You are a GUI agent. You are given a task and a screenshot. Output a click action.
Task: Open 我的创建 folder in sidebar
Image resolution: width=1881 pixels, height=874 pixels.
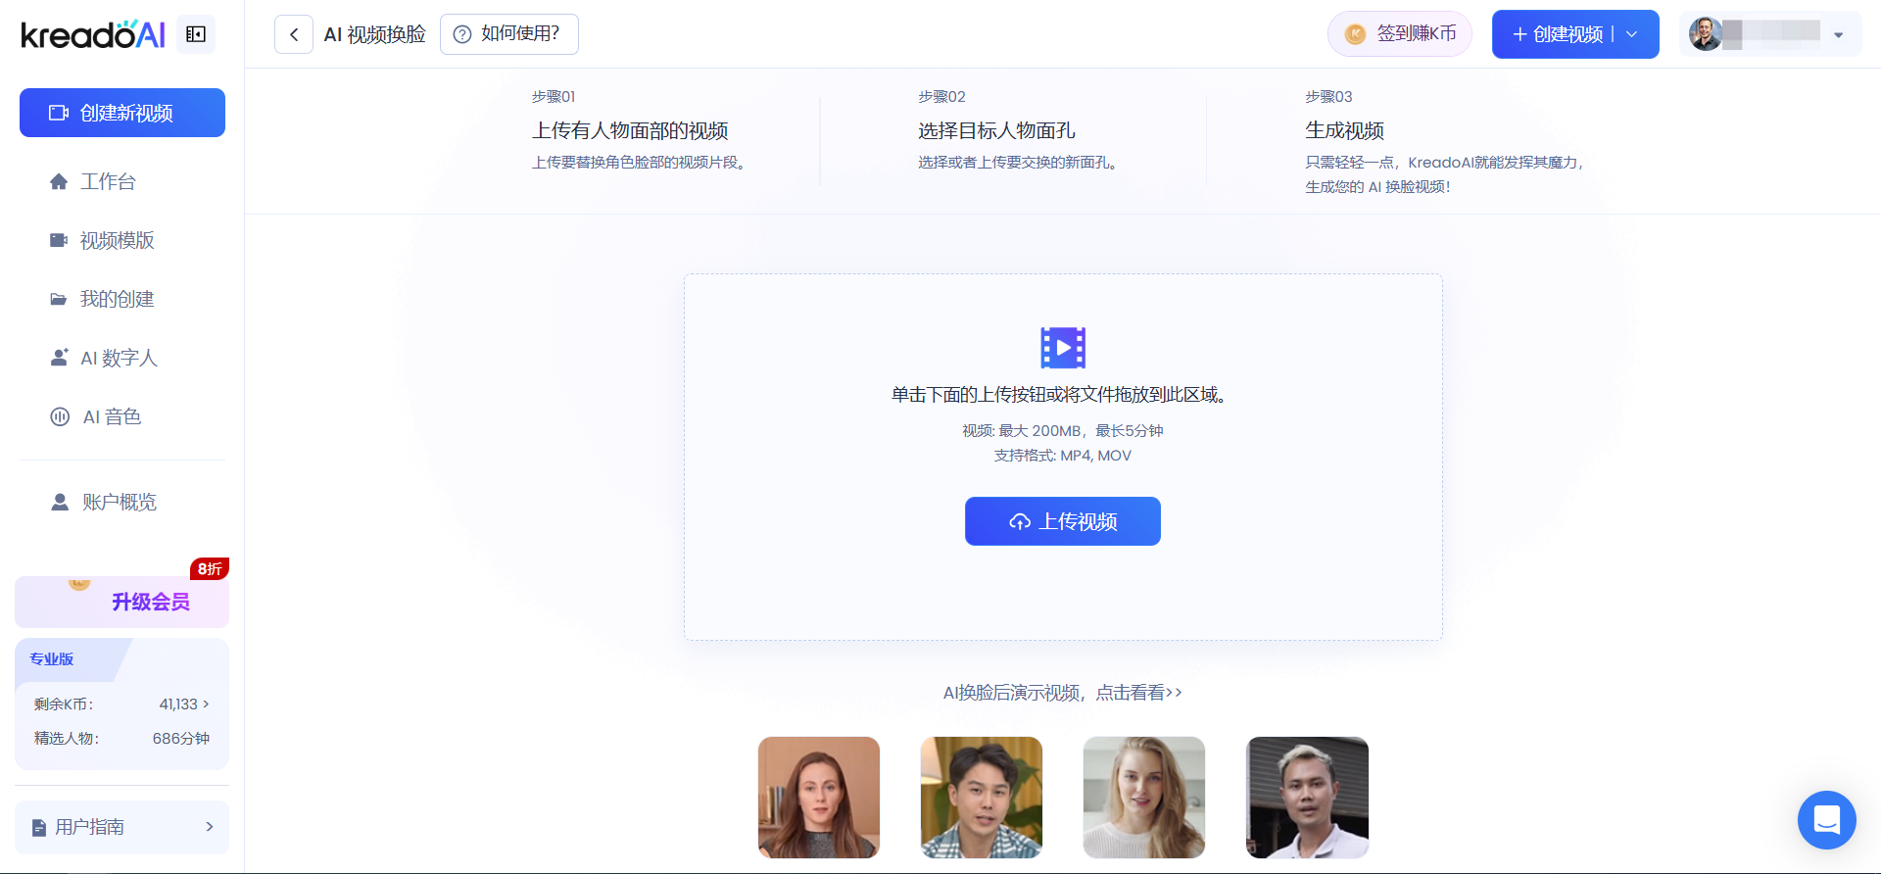[x=117, y=299]
